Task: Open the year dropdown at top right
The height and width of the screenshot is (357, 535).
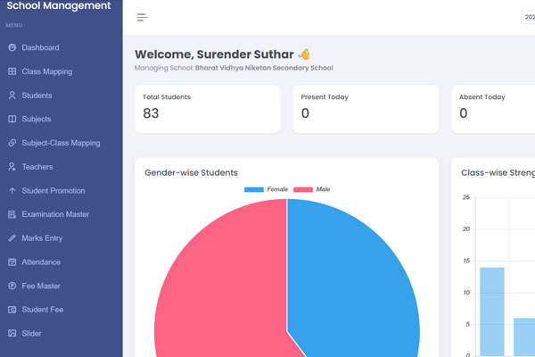Action: tap(528, 18)
